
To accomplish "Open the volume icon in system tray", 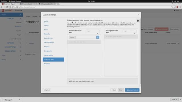I will (x=175, y=1).
